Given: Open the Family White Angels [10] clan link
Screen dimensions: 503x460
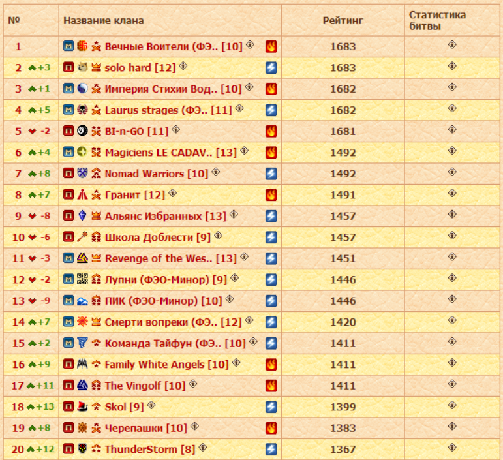Looking at the screenshot, I should [x=166, y=365].
